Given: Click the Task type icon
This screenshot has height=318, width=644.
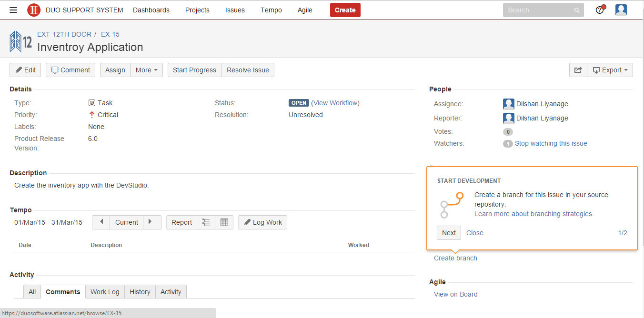Looking at the screenshot, I should pos(92,103).
